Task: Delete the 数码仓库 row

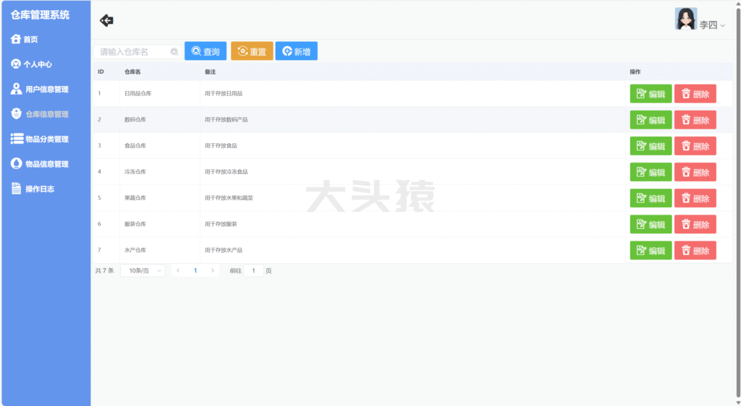Action: point(695,120)
